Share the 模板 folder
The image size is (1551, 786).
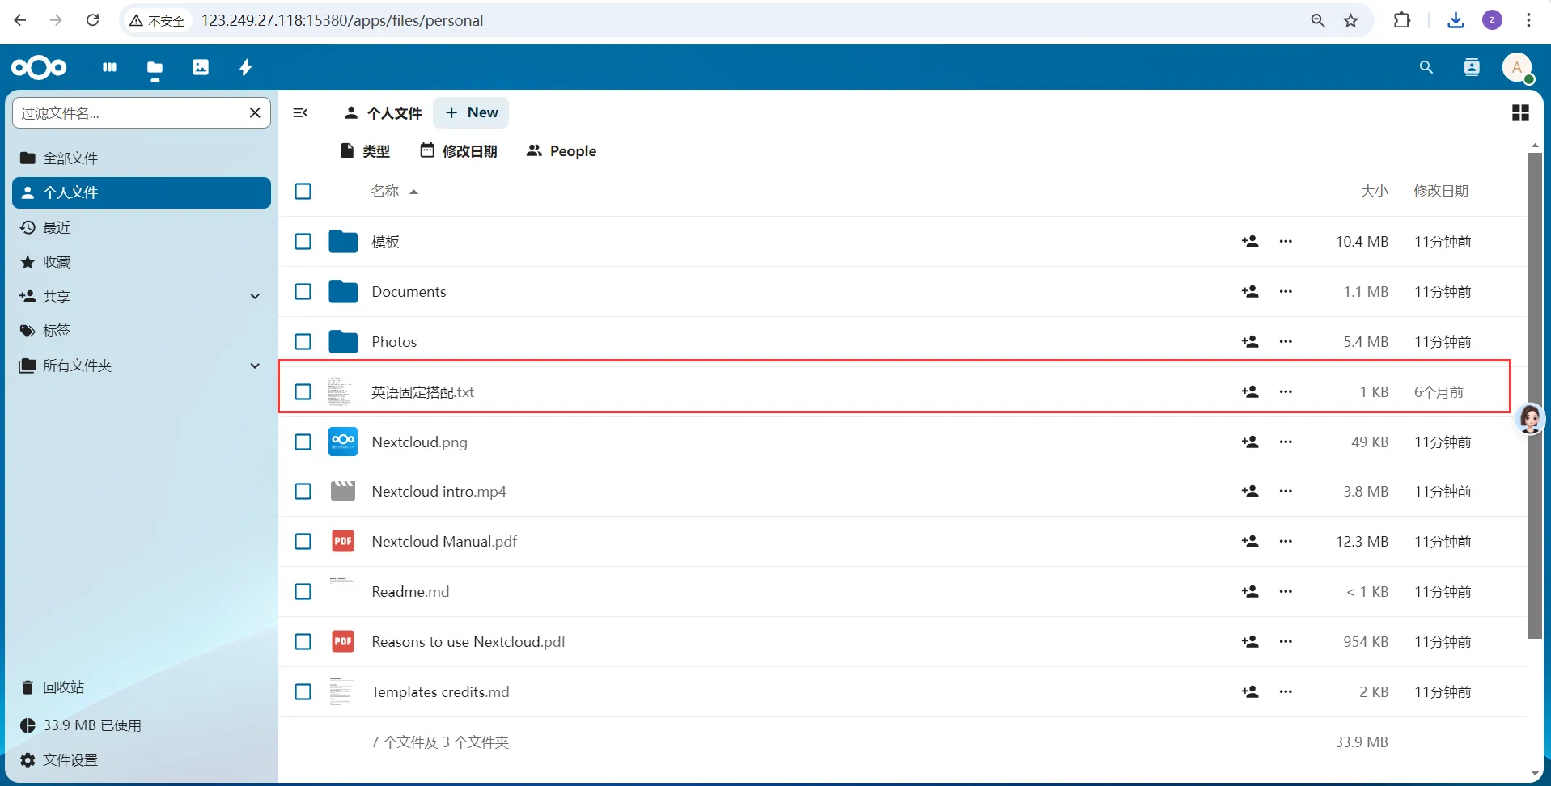point(1250,241)
